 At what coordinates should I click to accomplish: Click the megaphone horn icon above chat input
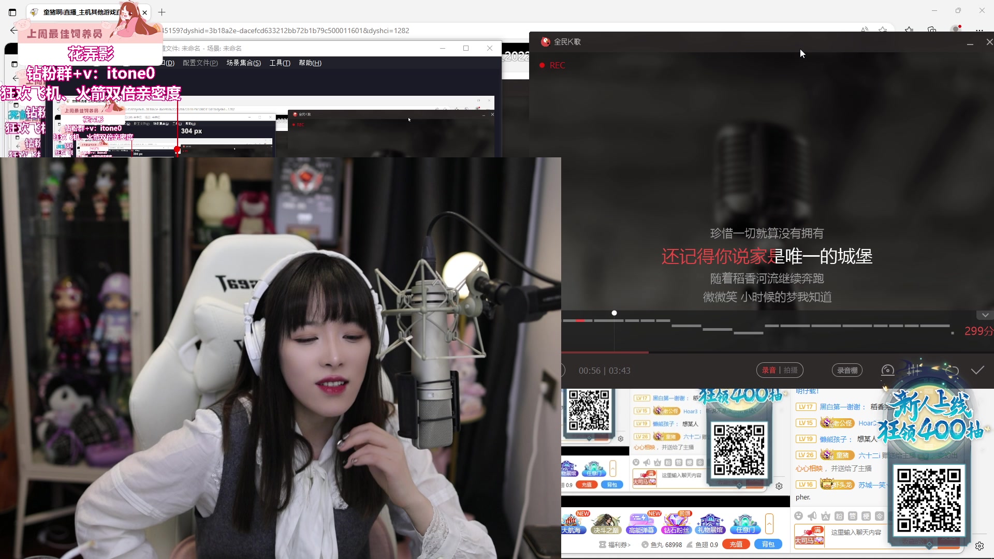[x=812, y=516]
